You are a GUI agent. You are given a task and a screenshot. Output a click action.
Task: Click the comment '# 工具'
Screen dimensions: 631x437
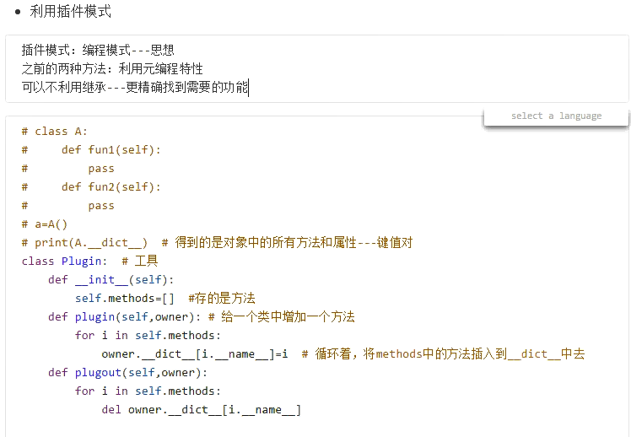[x=140, y=261]
